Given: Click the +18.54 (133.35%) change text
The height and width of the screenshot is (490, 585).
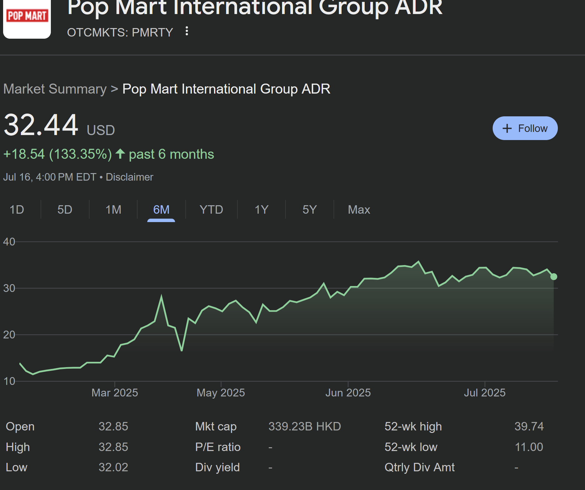Looking at the screenshot, I should [57, 154].
